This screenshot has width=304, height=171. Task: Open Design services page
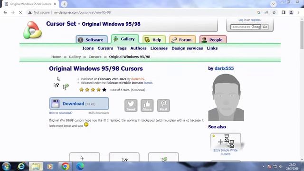click(187, 48)
